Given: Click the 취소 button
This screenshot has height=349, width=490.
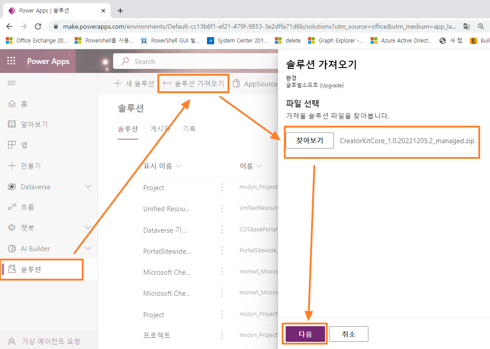Looking at the screenshot, I should (x=348, y=334).
